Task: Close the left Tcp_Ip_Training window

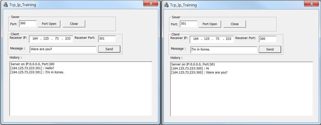Action: [x=151, y=3]
